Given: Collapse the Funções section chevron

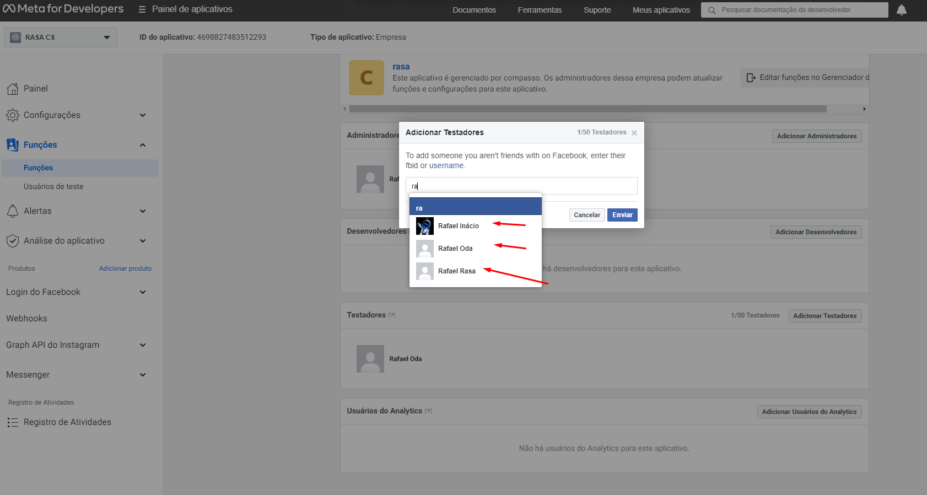Looking at the screenshot, I should [143, 145].
